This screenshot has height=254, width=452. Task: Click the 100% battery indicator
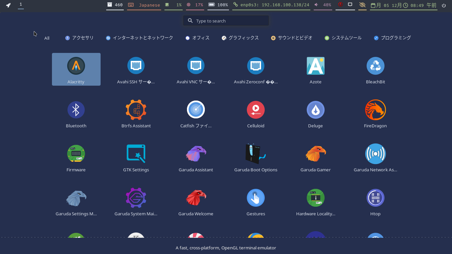click(x=218, y=5)
